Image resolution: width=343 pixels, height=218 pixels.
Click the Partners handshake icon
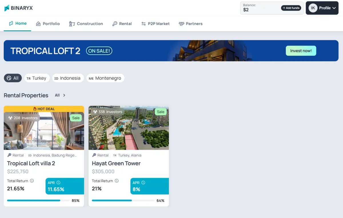click(x=181, y=24)
